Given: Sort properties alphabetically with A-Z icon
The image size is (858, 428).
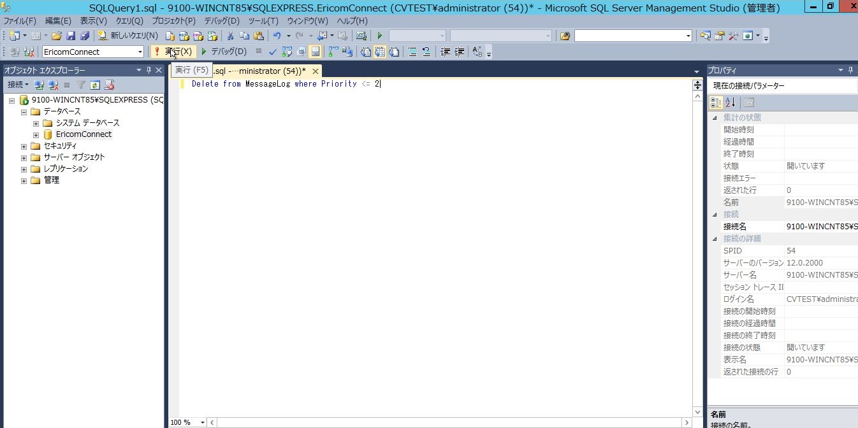Looking at the screenshot, I should (731, 103).
